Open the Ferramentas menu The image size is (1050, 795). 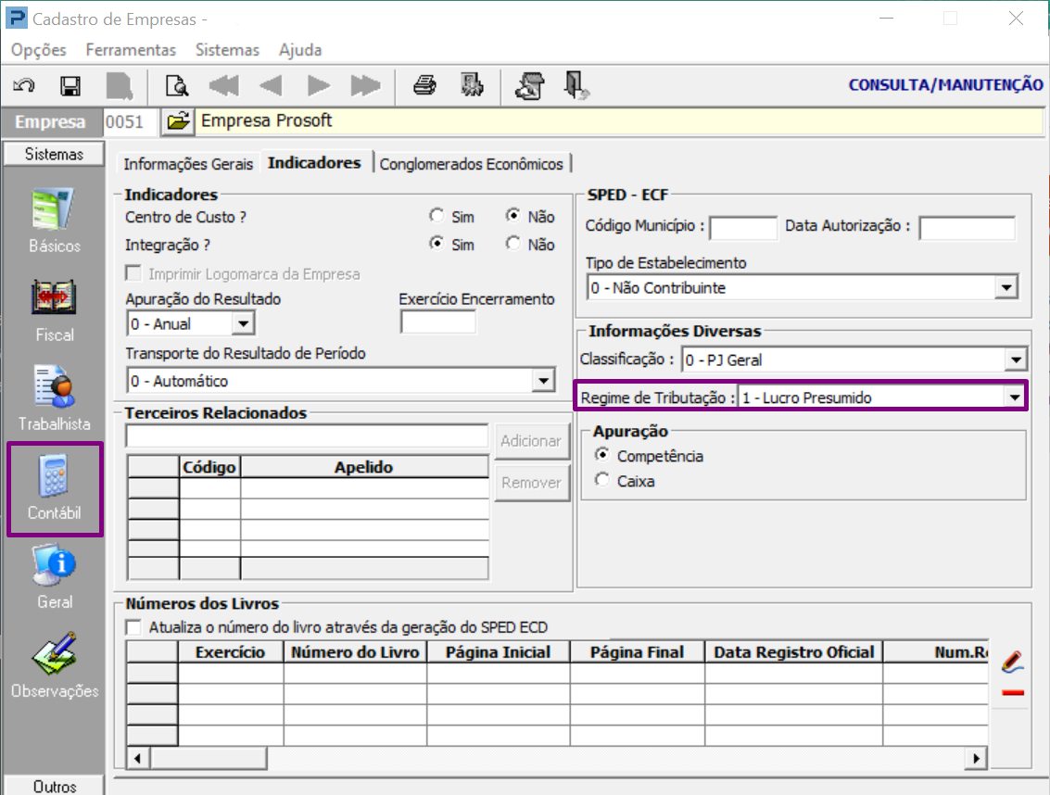point(131,50)
